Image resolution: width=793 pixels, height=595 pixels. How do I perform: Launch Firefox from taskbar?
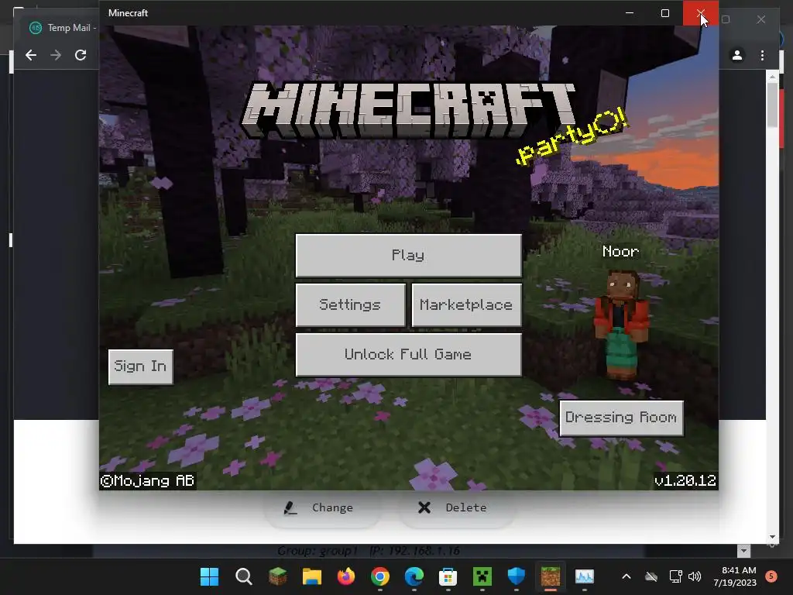coord(346,576)
